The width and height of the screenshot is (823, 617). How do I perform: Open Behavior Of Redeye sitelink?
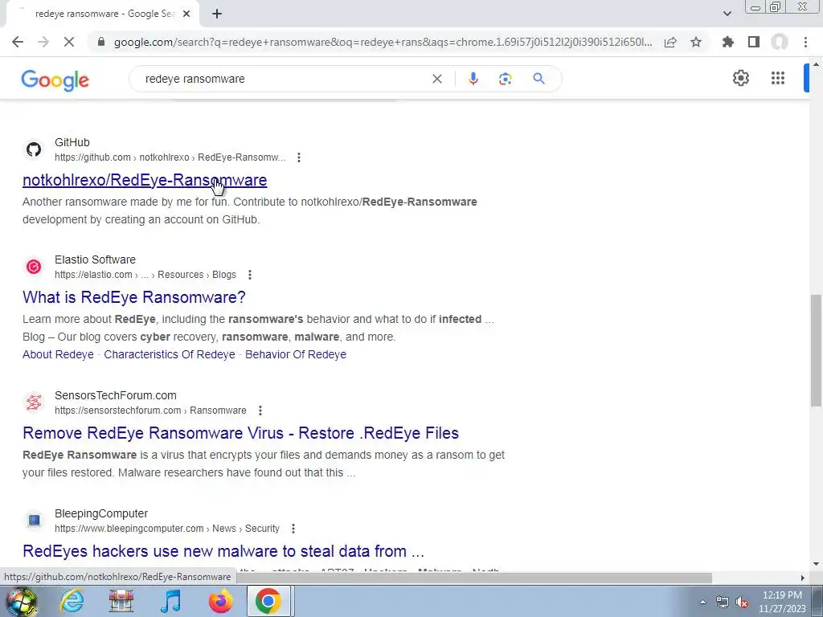[x=296, y=354]
